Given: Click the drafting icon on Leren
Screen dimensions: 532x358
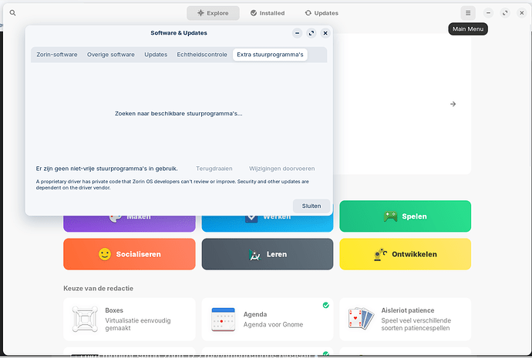Looking at the screenshot, I should [254, 255].
